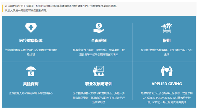Select the 风险保障 heading
Image resolution: width=198 pixels, height=108 pixels.
click(x=31, y=84)
